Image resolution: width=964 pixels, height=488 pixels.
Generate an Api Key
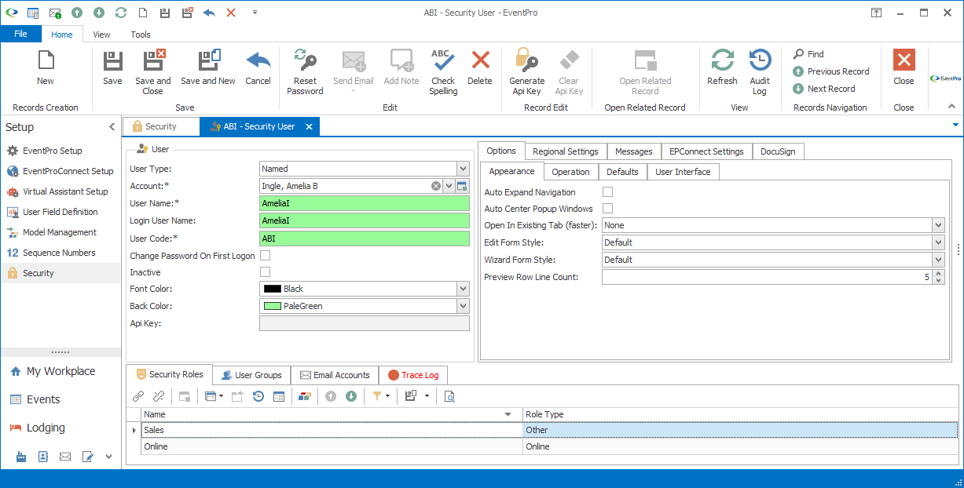526,72
